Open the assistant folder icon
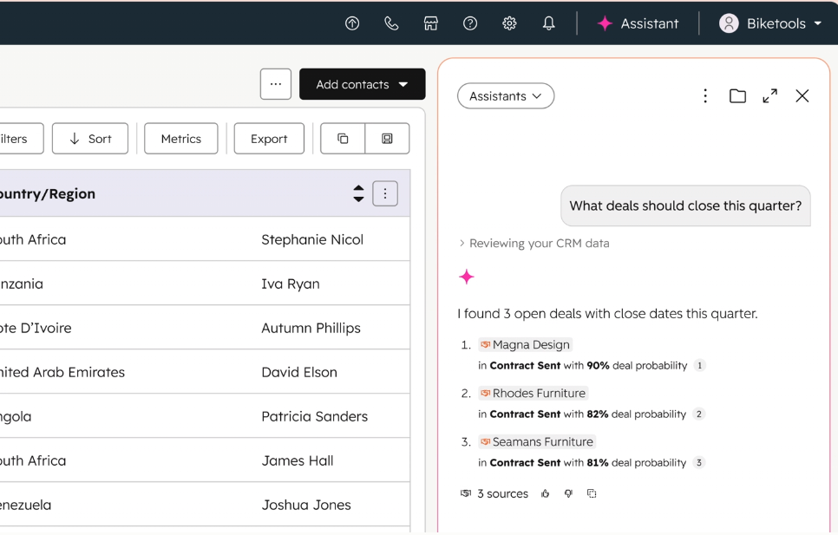Image resolution: width=838 pixels, height=535 pixels. point(737,96)
